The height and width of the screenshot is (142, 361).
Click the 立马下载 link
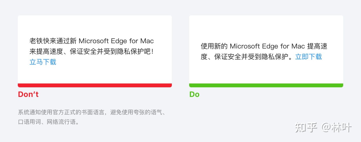pyautogui.click(x=43, y=62)
